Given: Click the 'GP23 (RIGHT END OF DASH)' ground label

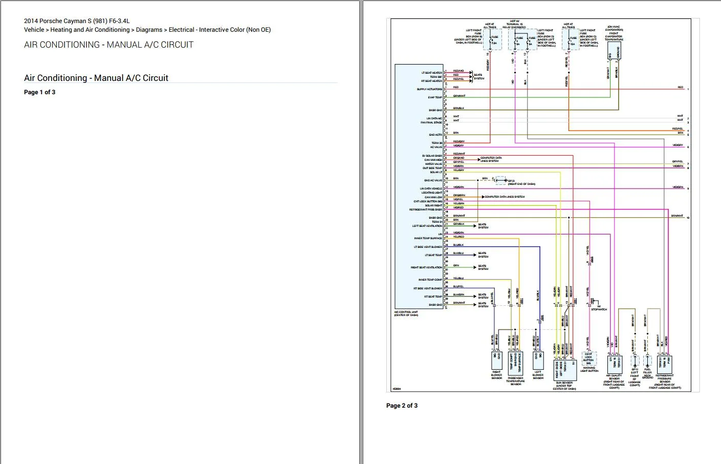Looking at the screenshot, I should [521, 182].
